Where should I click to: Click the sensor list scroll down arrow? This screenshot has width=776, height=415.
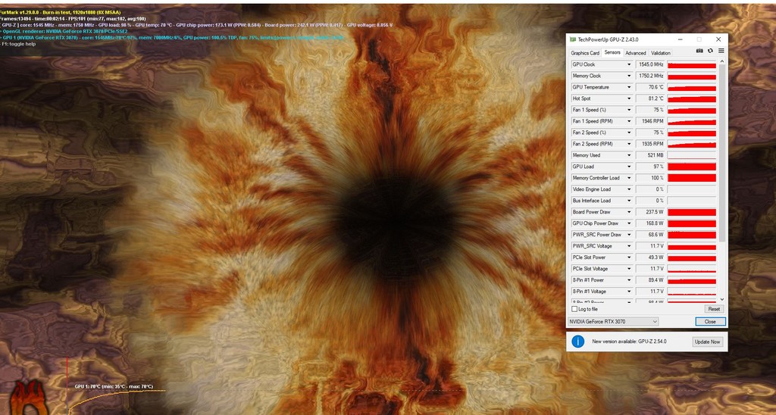[x=721, y=299]
